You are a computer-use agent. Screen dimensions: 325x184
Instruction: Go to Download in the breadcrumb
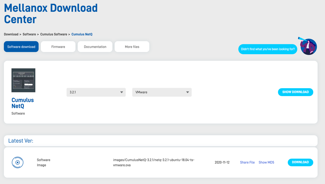(x=11, y=34)
